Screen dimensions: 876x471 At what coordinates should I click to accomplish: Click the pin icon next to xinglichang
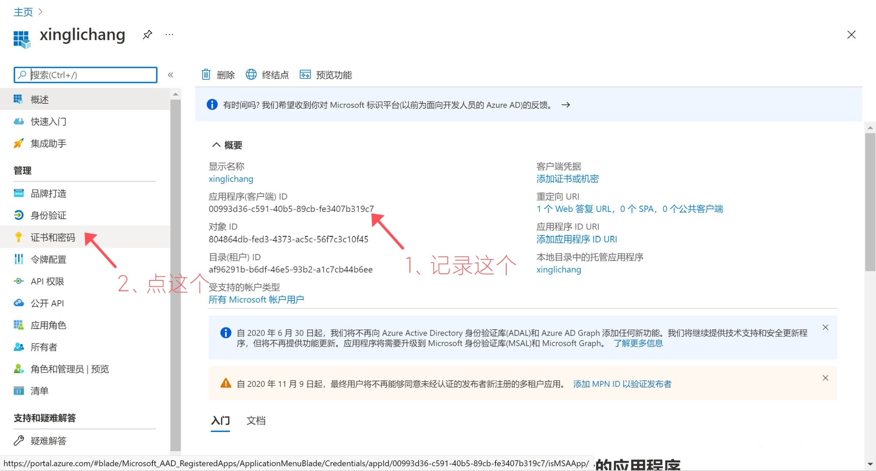coord(147,35)
